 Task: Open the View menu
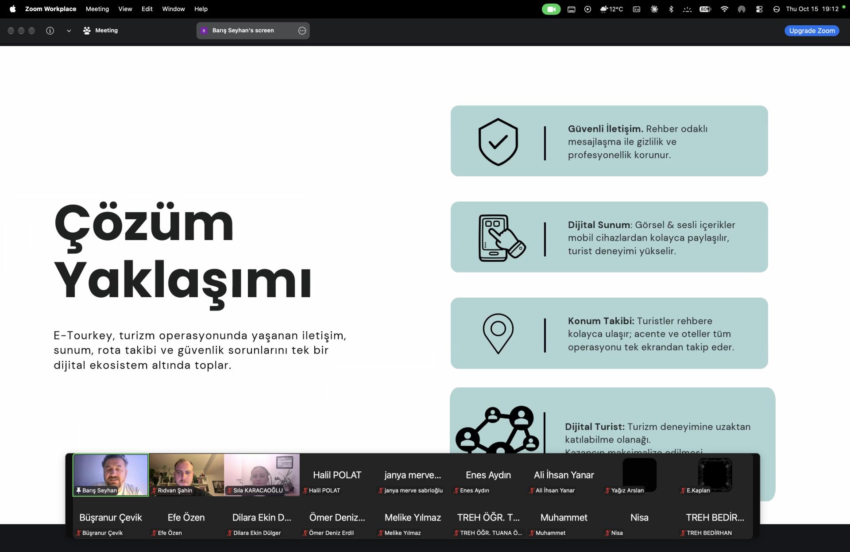(125, 9)
